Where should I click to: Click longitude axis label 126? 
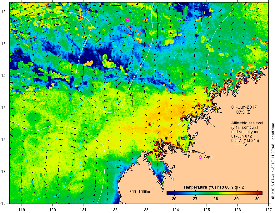coord(237,210)
